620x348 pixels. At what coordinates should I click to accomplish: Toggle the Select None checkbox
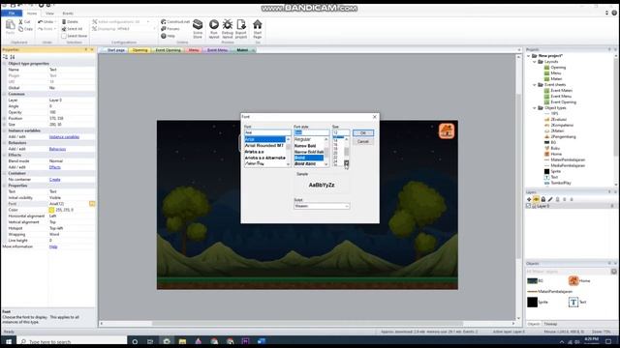click(x=64, y=36)
